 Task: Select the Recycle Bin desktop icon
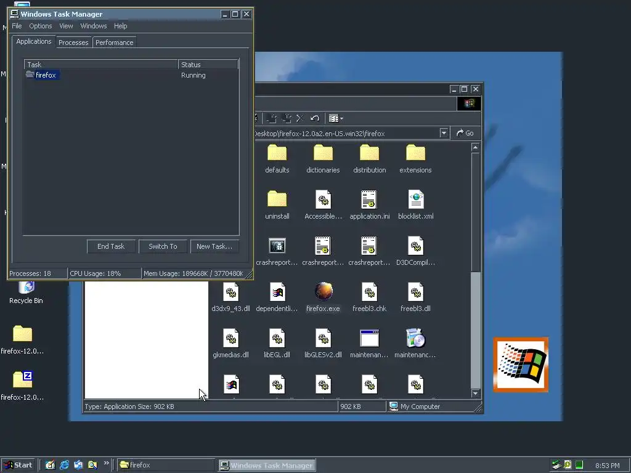tap(26, 293)
